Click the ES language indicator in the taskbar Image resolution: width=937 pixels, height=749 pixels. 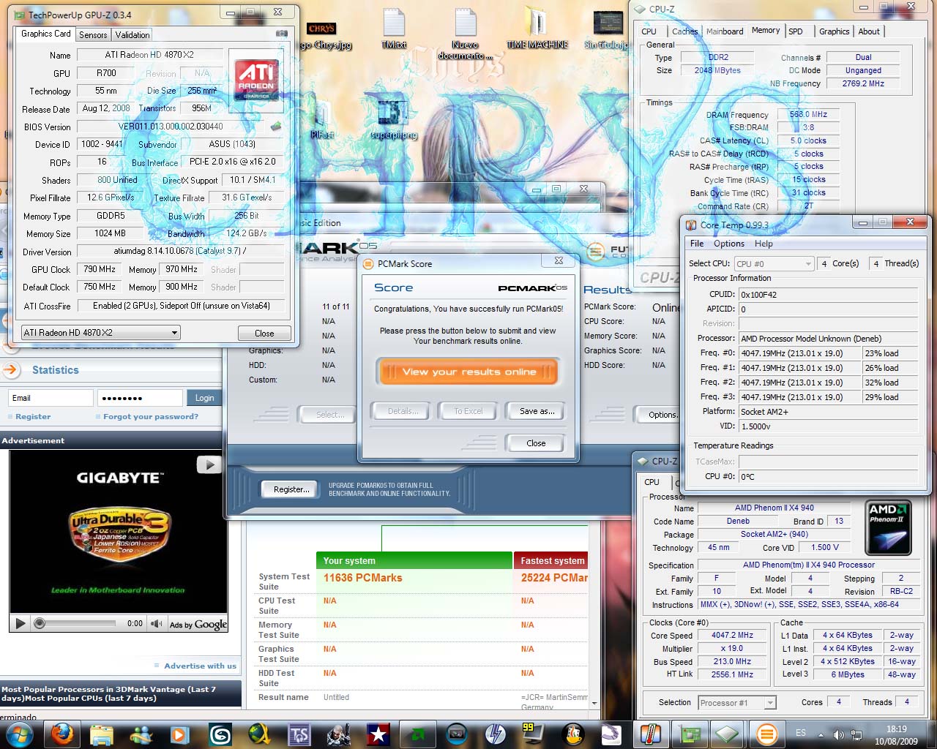point(801,733)
